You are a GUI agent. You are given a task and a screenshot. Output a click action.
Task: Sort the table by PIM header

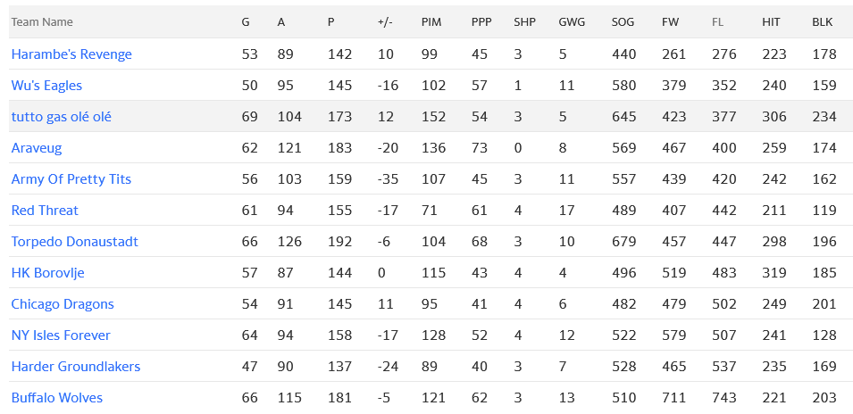click(431, 21)
